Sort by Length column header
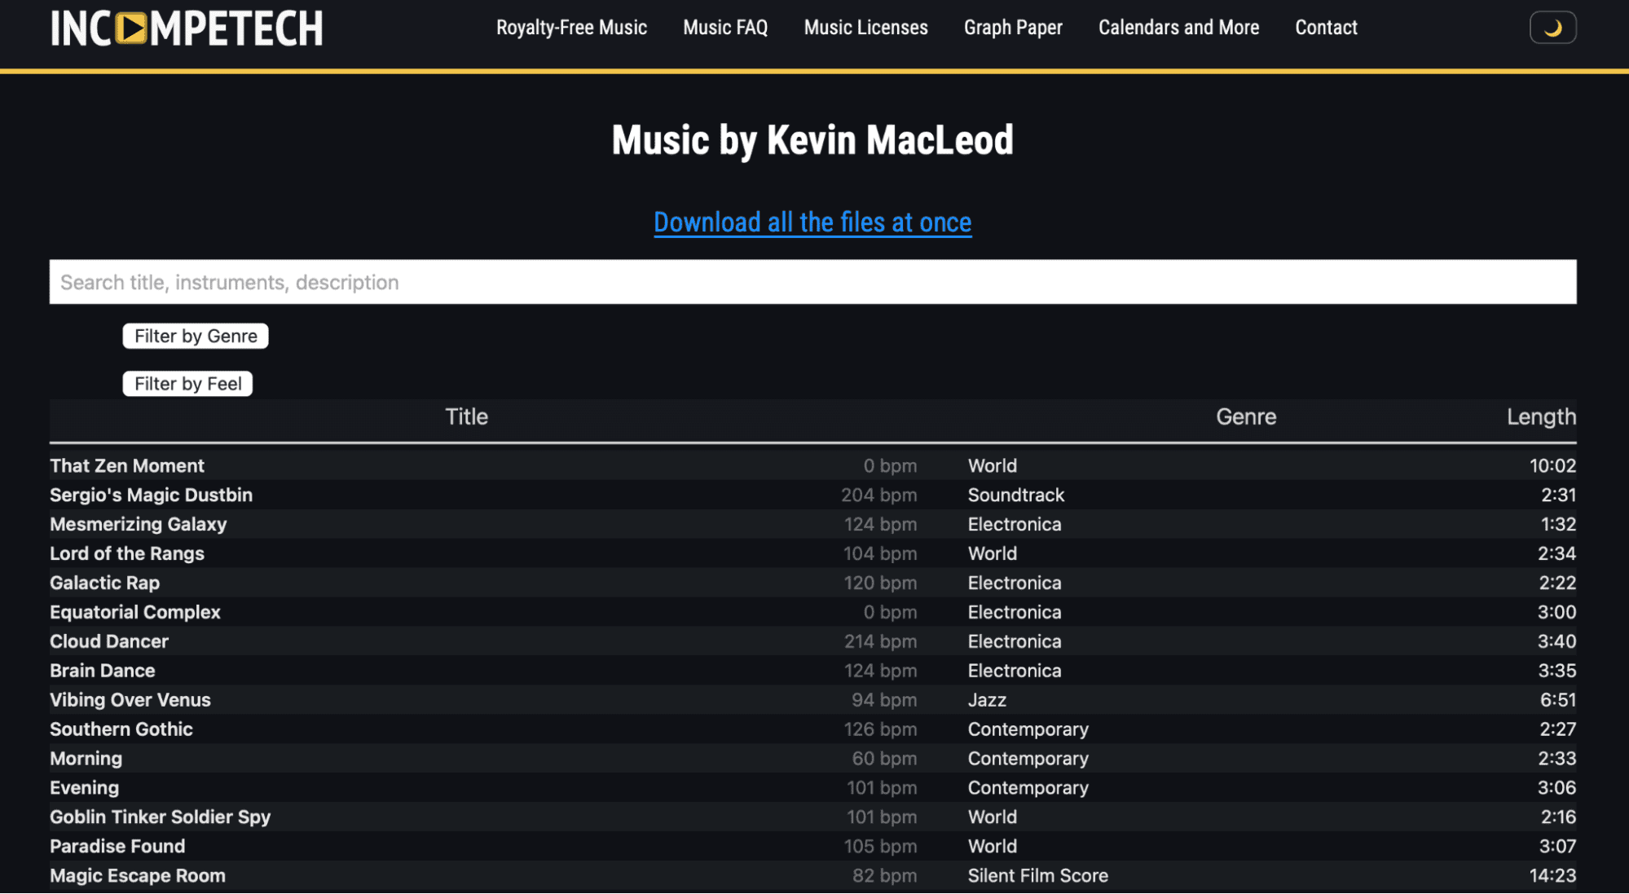Viewport: 1629px width, 894px height. tap(1539, 417)
